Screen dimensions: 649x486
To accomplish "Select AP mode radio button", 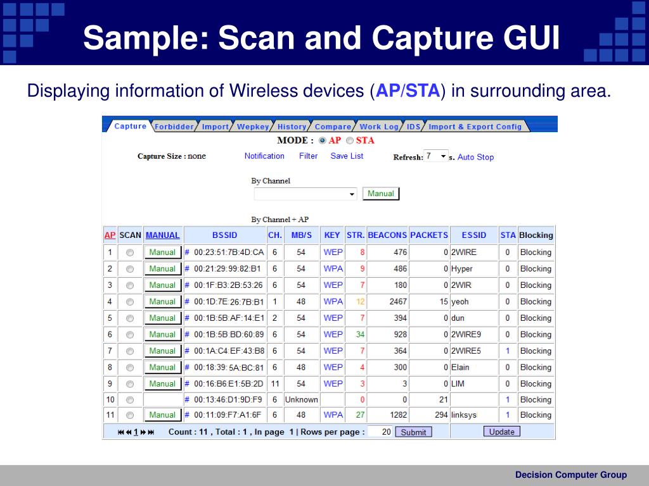I will (x=323, y=140).
